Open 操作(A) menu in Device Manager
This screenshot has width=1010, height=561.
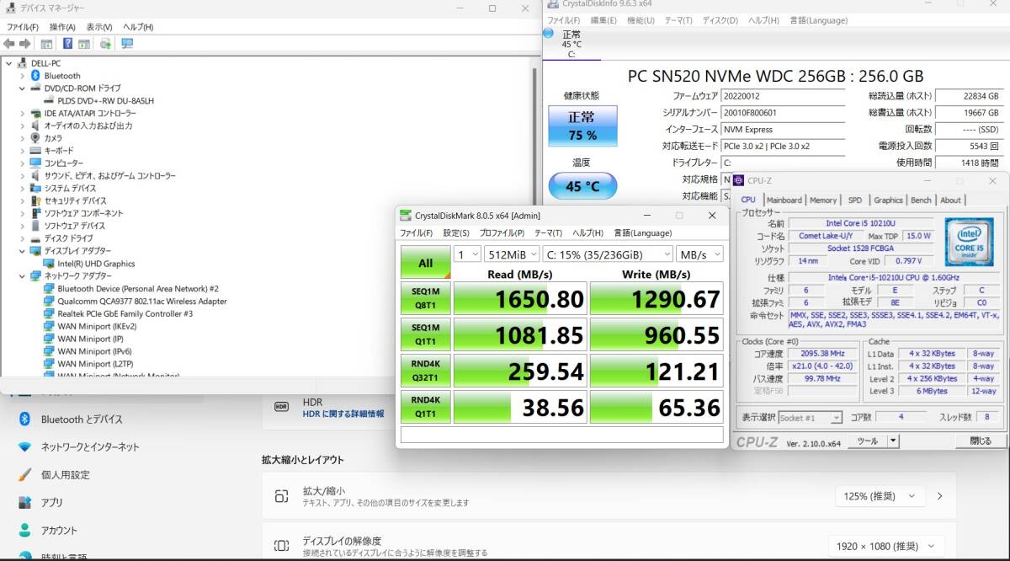click(62, 27)
